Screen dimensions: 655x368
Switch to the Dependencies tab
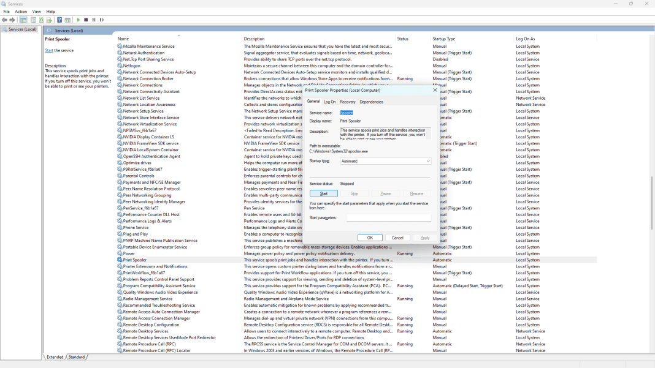pyautogui.click(x=373, y=101)
